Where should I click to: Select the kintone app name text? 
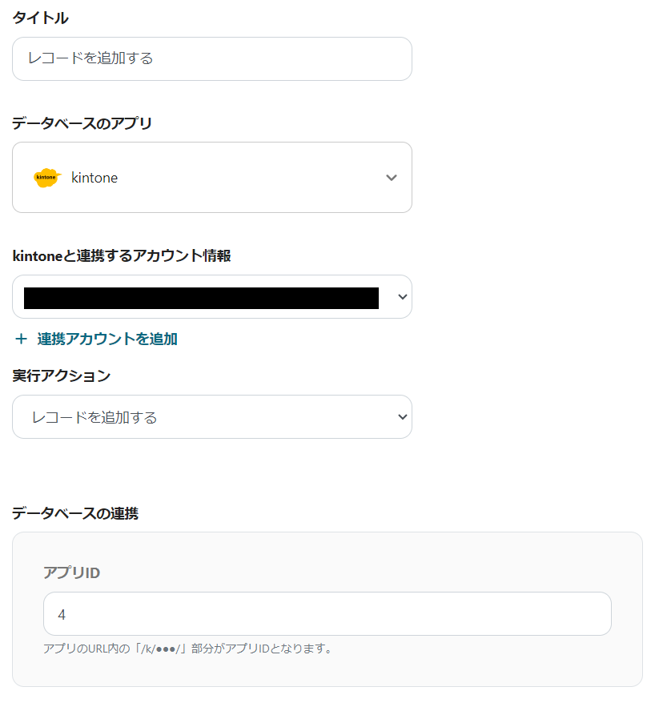(x=94, y=178)
